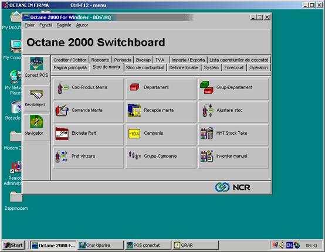Click the Etichete Raft price label icon
Screen dimensions: 325x252
point(62,134)
